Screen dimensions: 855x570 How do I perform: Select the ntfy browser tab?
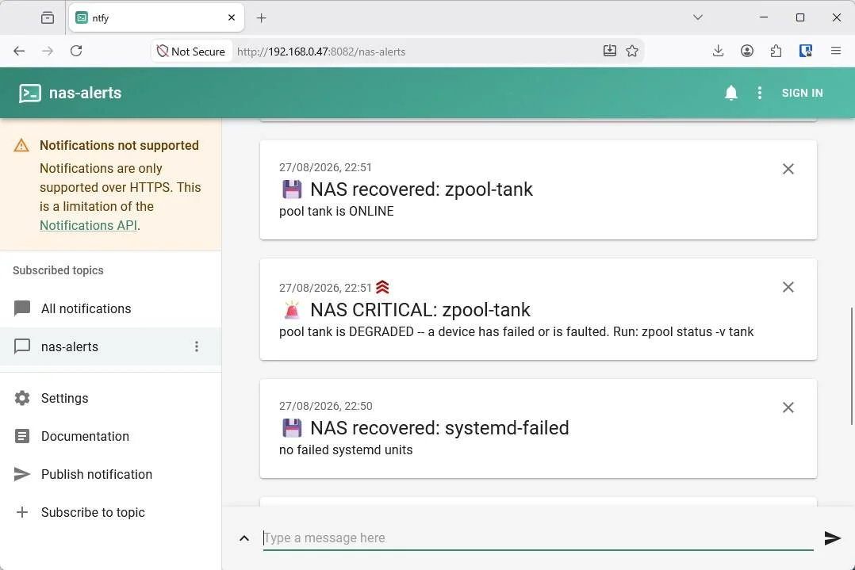(156, 18)
